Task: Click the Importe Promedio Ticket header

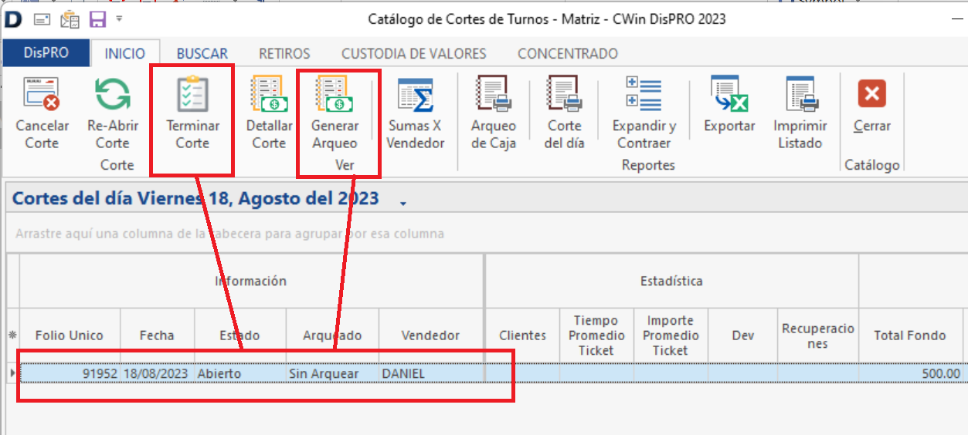Action: 671,336
